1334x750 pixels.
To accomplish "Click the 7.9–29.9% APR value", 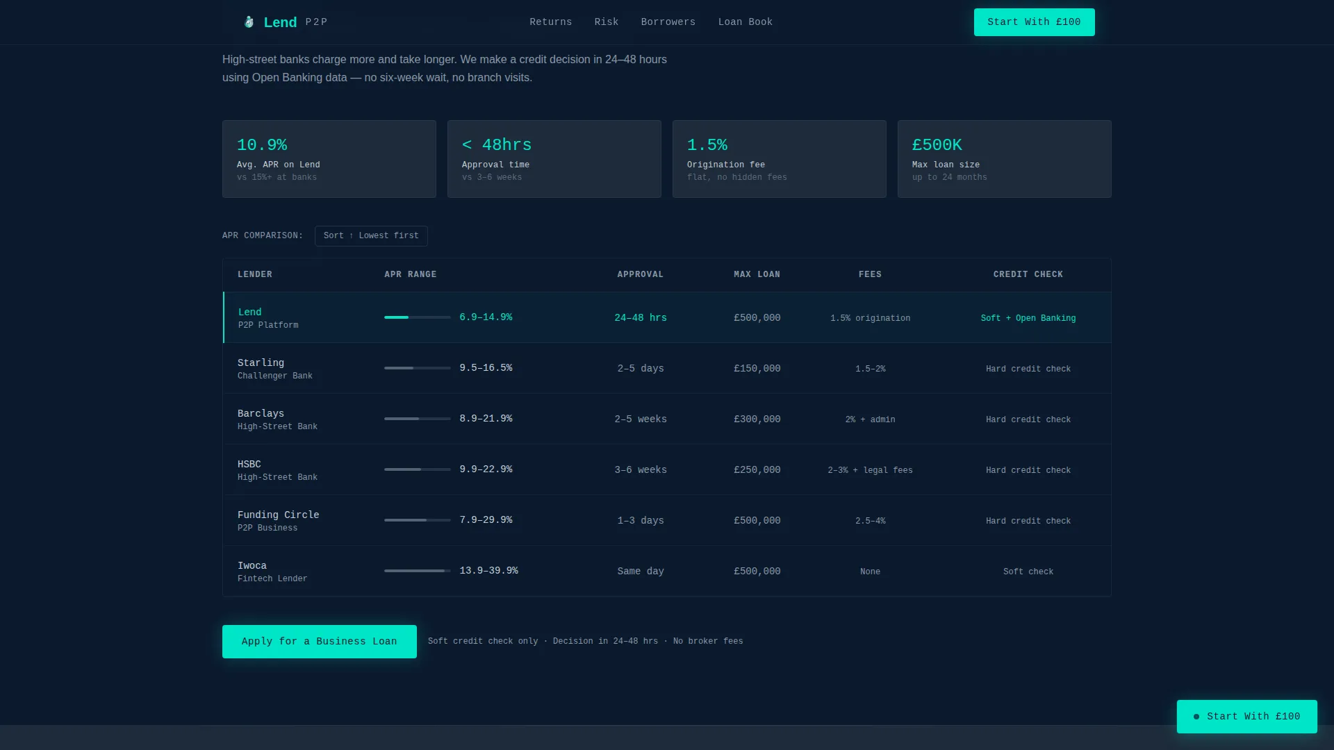I will [x=486, y=520].
